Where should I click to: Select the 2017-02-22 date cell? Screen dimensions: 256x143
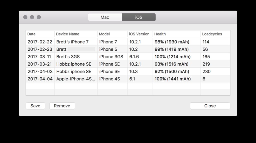tap(40, 42)
